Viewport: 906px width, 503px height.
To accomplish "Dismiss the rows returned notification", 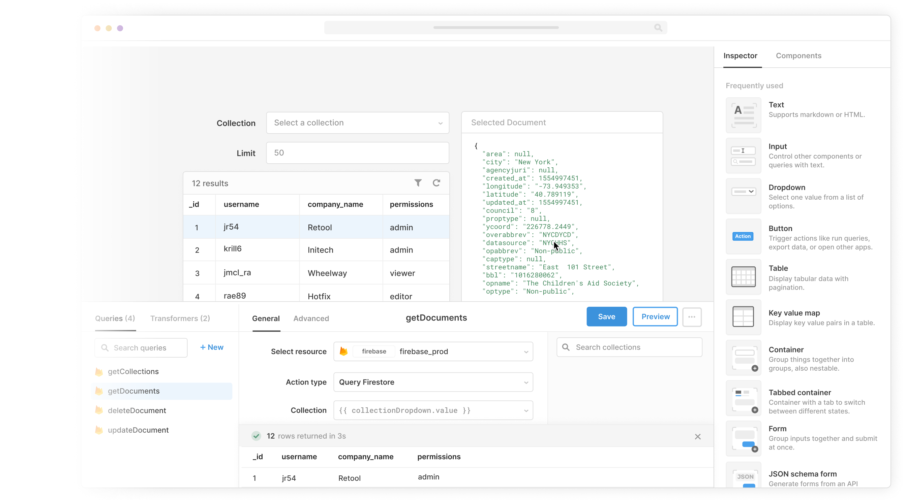I will point(698,437).
